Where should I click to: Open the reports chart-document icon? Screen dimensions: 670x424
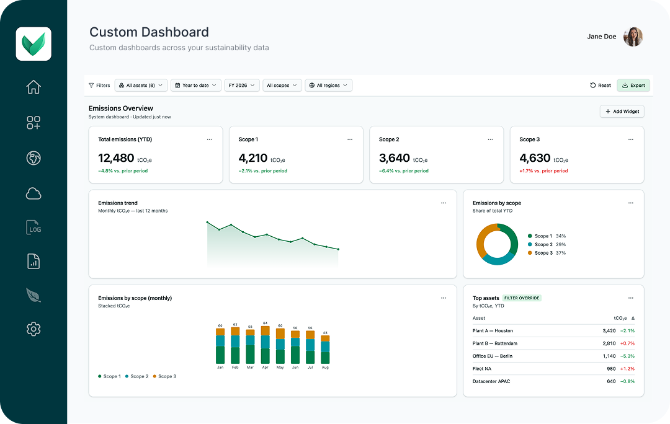33,261
